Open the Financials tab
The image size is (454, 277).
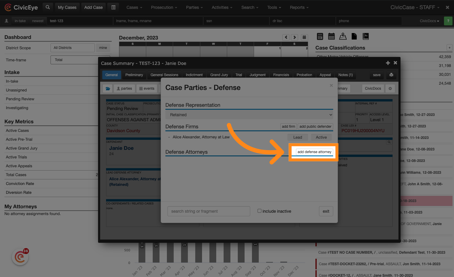click(x=281, y=75)
